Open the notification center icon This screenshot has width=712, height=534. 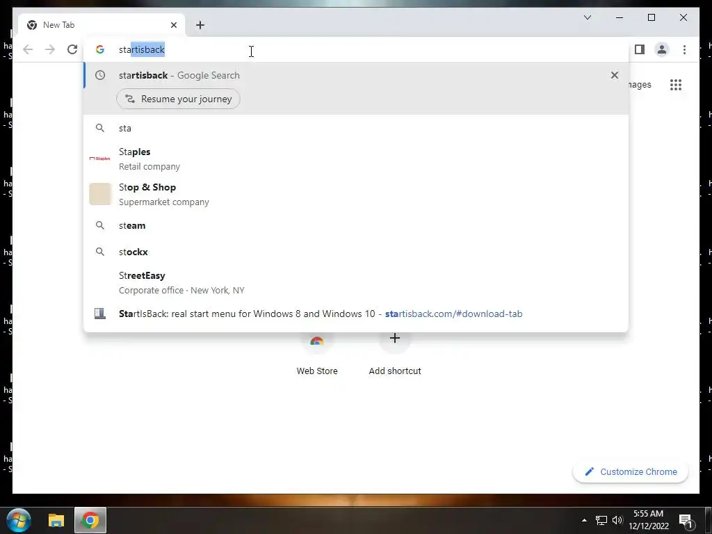(686, 521)
